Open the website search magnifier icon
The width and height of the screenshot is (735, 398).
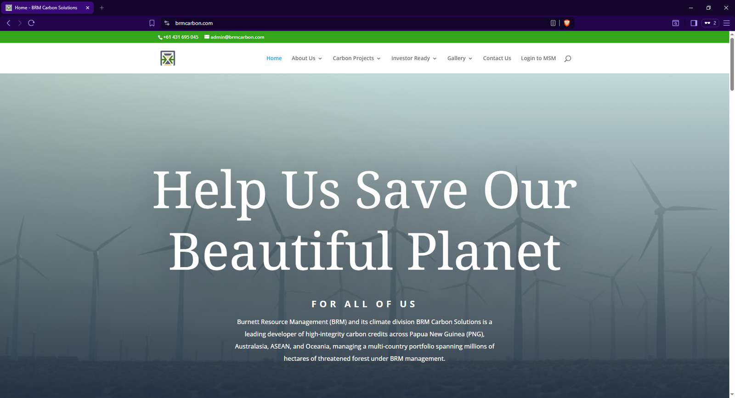click(x=568, y=58)
